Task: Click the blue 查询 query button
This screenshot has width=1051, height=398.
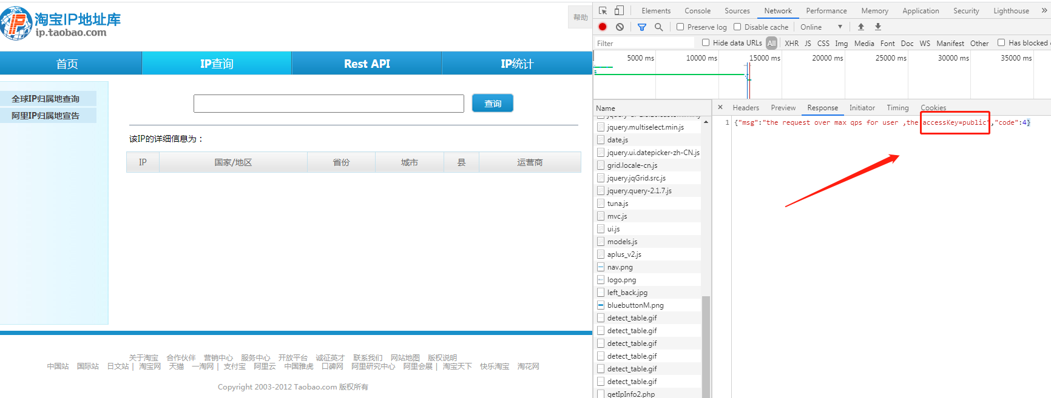Action: click(x=493, y=104)
